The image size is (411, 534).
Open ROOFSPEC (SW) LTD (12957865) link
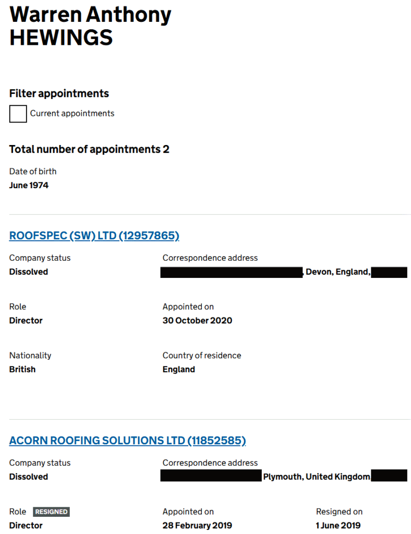94,236
